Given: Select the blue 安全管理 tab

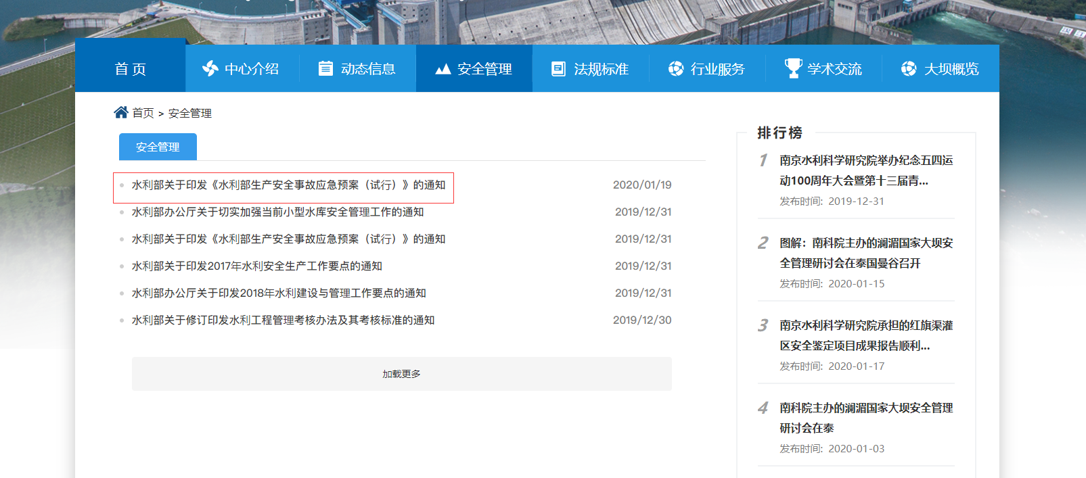Looking at the screenshot, I should (158, 147).
